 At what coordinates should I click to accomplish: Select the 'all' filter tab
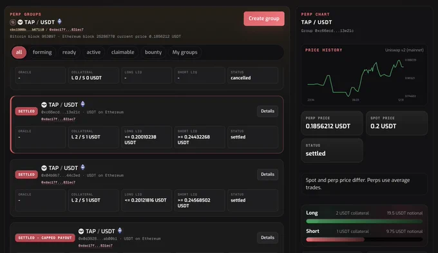pyautogui.click(x=19, y=52)
